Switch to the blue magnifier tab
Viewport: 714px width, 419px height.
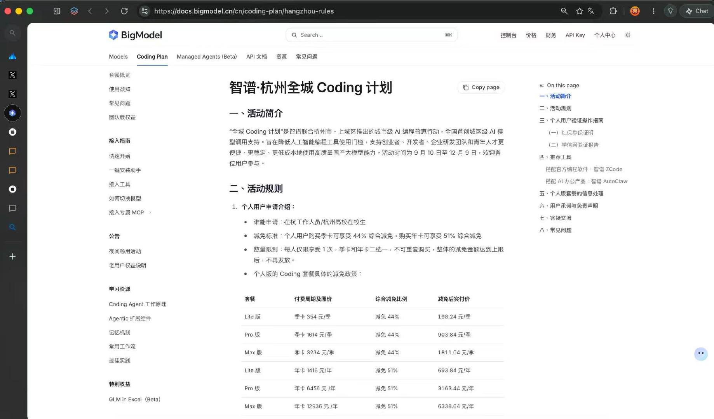pyautogui.click(x=12, y=227)
